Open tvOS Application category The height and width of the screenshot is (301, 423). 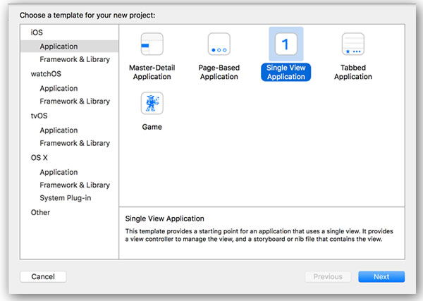(x=59, y=130)
